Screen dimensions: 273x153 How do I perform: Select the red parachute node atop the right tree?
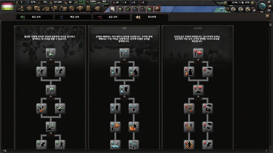click(x=198, y=53)
